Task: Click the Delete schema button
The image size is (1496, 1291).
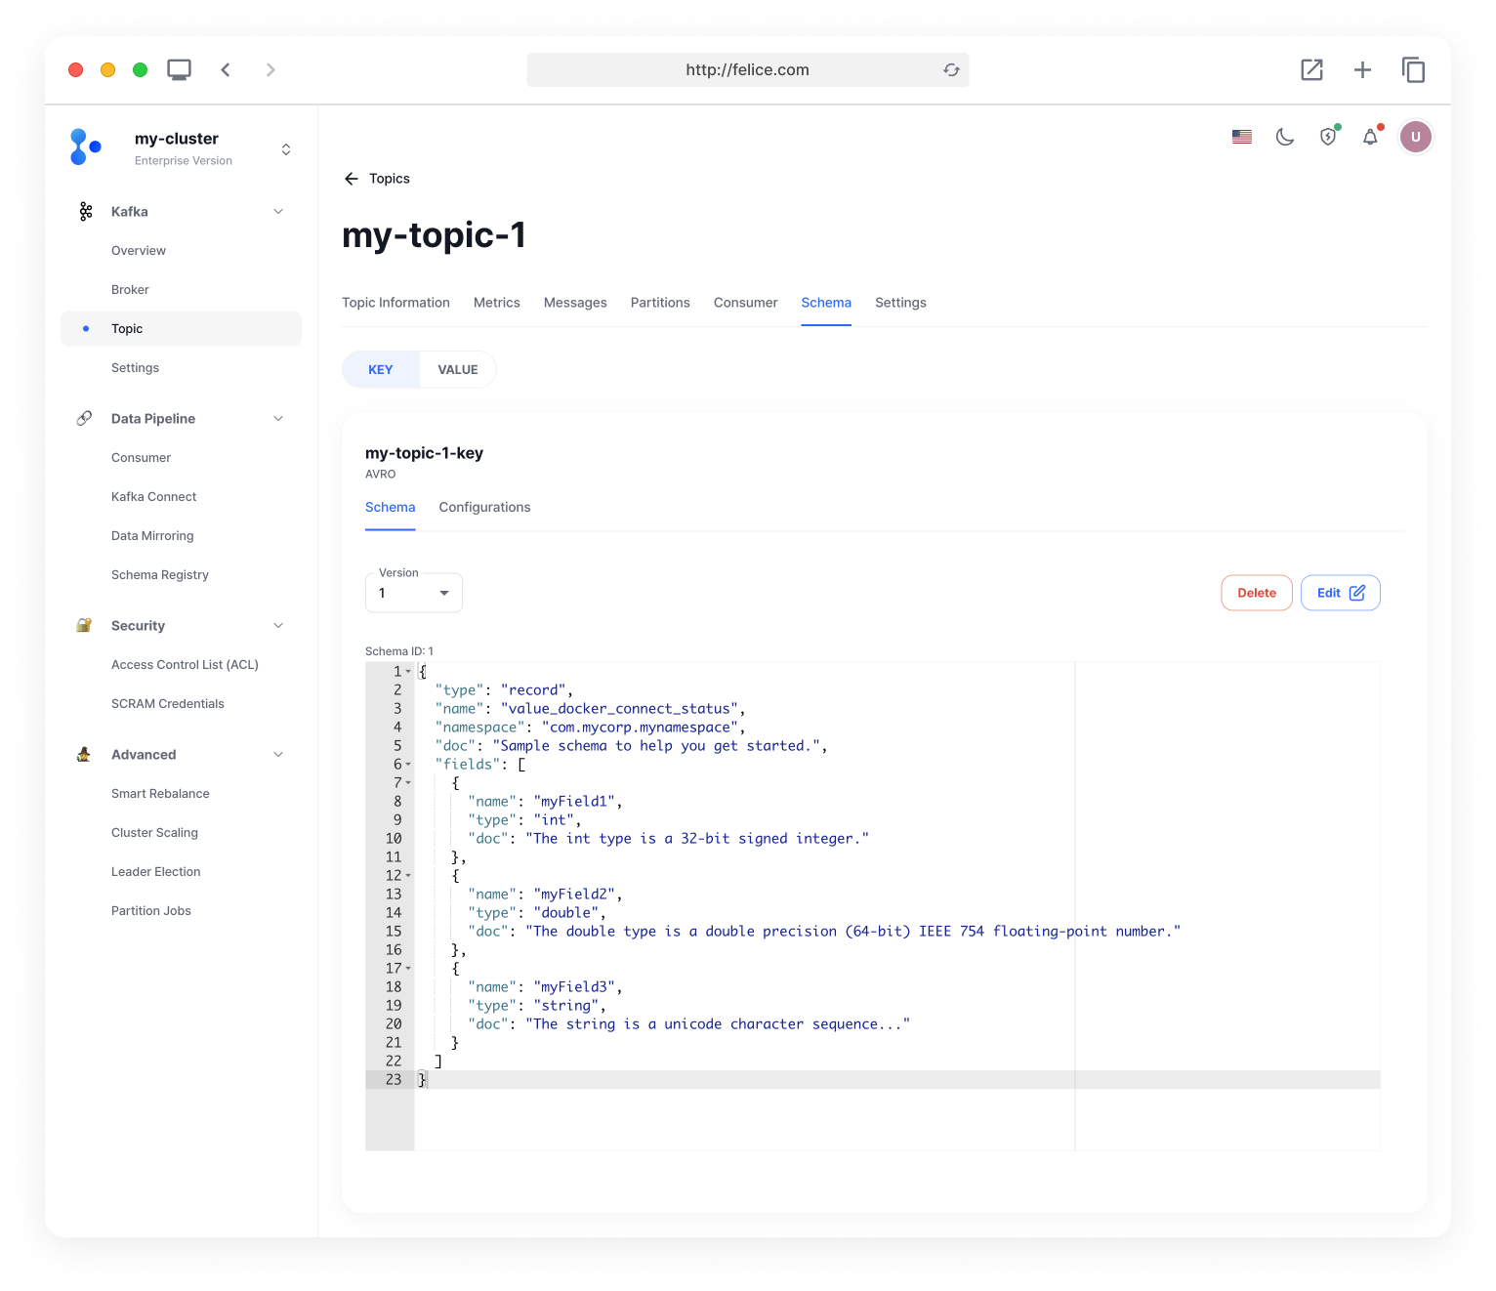Action: pos(1257,593)
